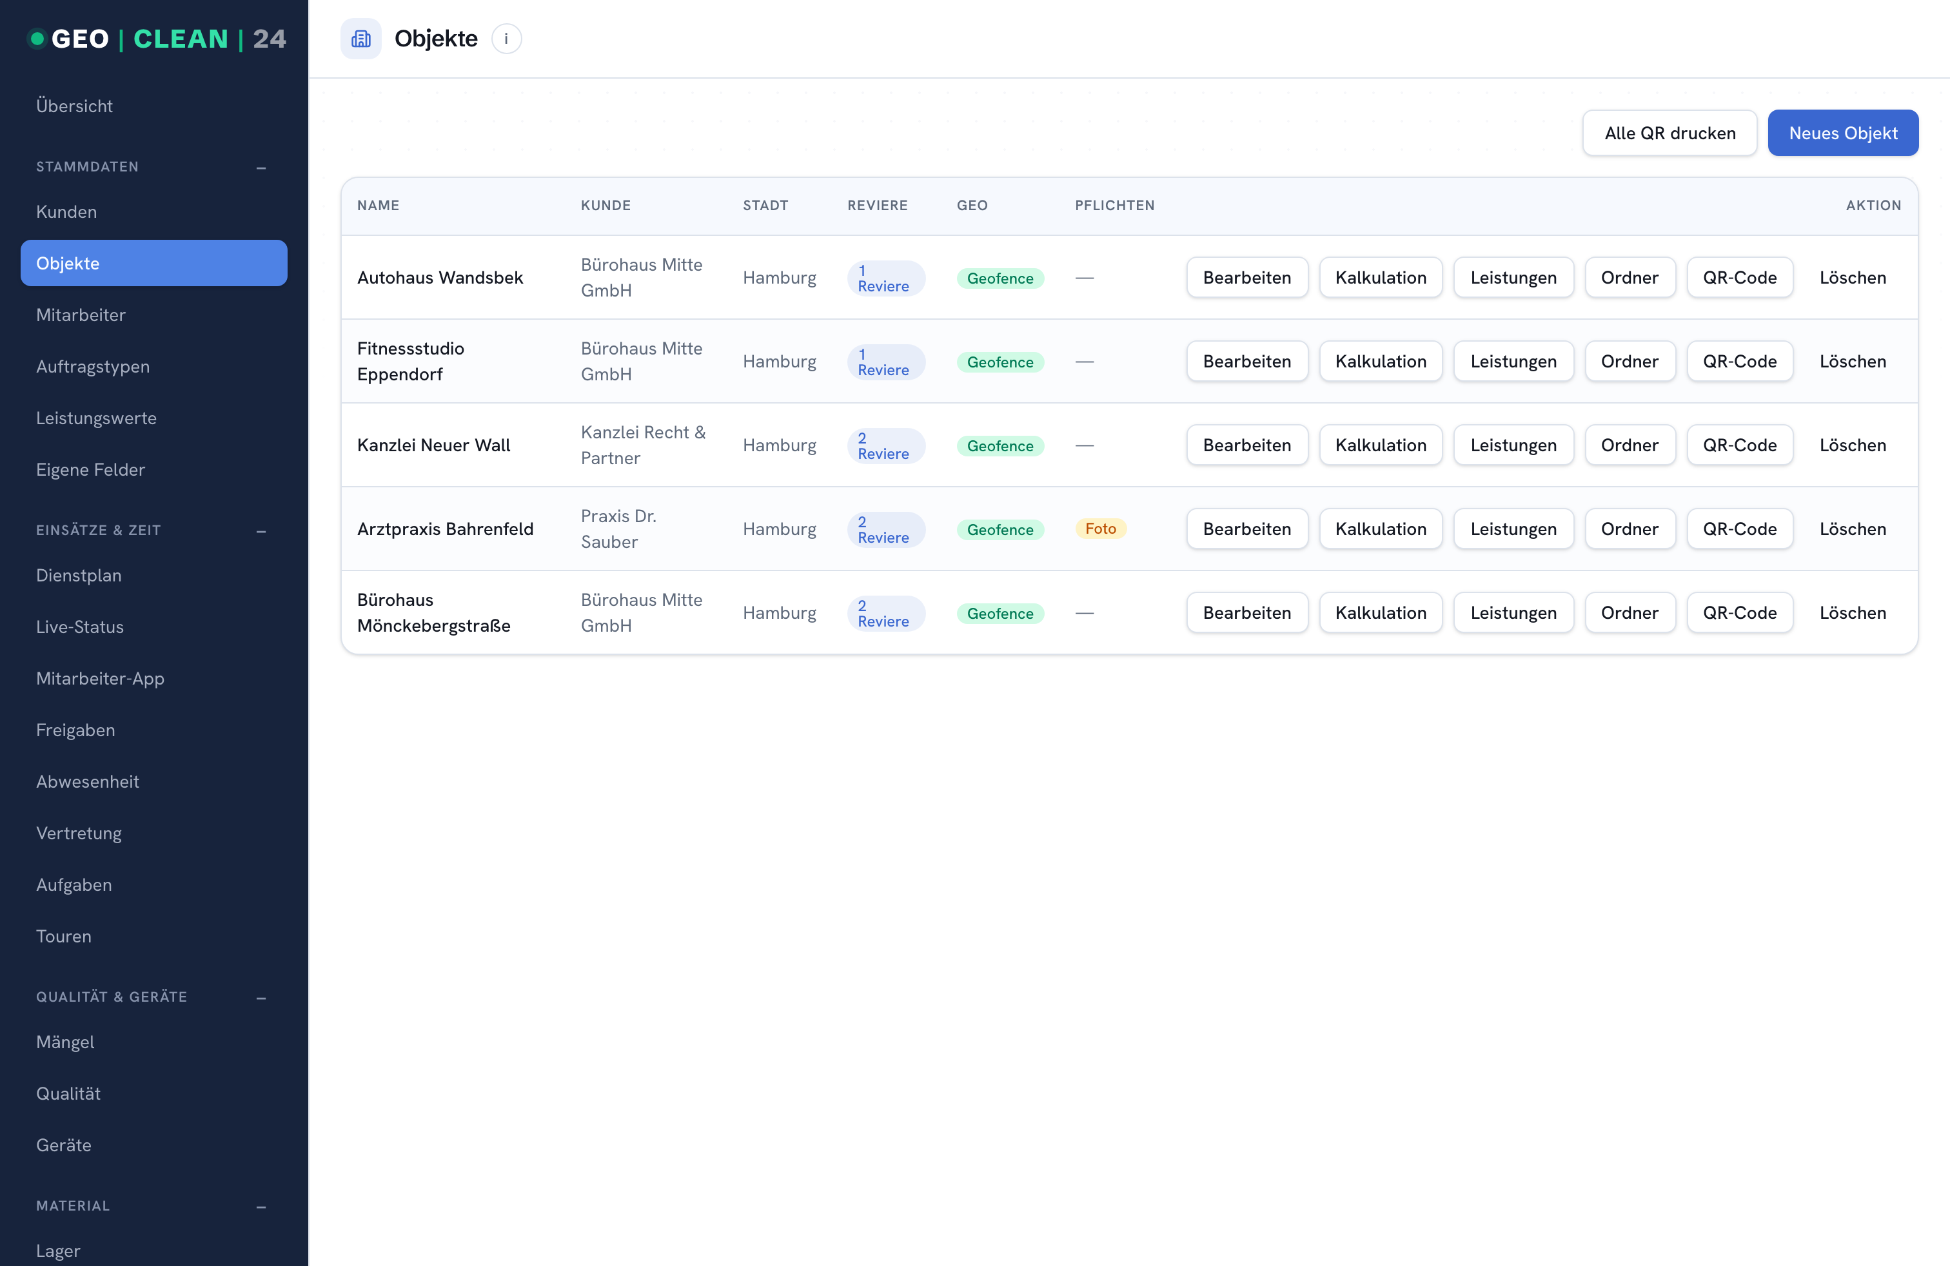
Task: Delete Arztpraxis Bahrenfeld via Löschen
Action: pos(1853,529)
